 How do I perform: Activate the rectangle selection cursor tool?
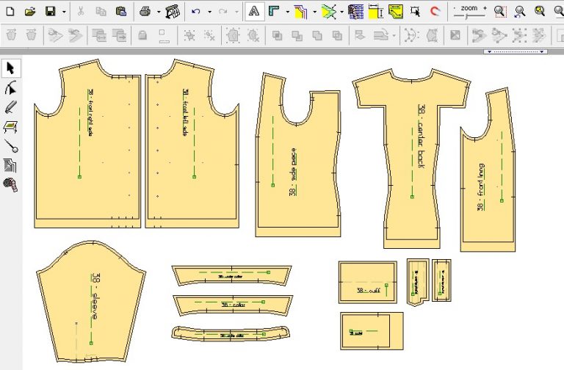pyautogui.click(x=415, y=12)
